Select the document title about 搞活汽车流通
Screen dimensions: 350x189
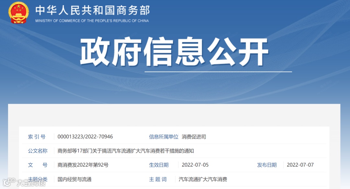[x=126, y=151]
